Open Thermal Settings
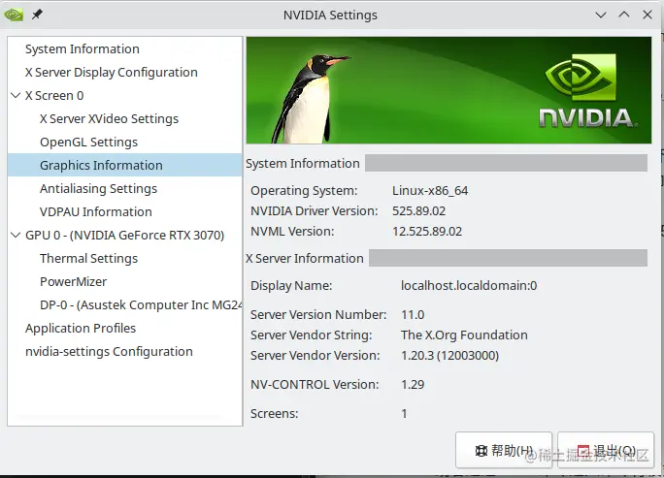The height and width of the screenshot is (478, 664). tap(89, 259)
